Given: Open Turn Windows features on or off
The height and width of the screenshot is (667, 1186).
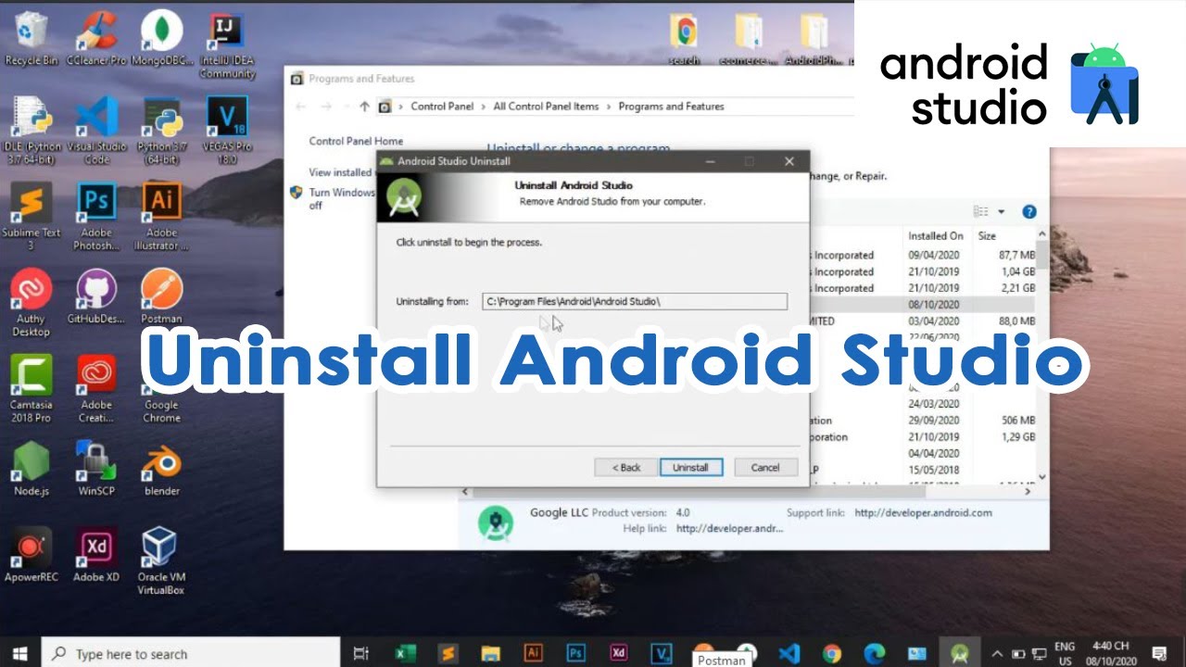Looking at the screenshot, I should tap(341, 198).
